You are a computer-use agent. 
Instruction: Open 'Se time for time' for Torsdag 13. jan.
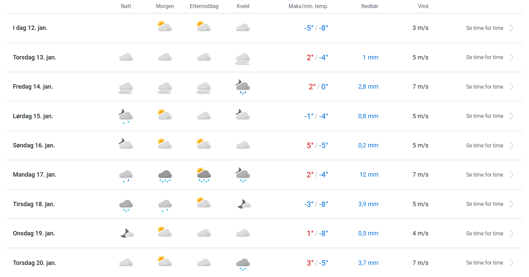coord(484,57)
